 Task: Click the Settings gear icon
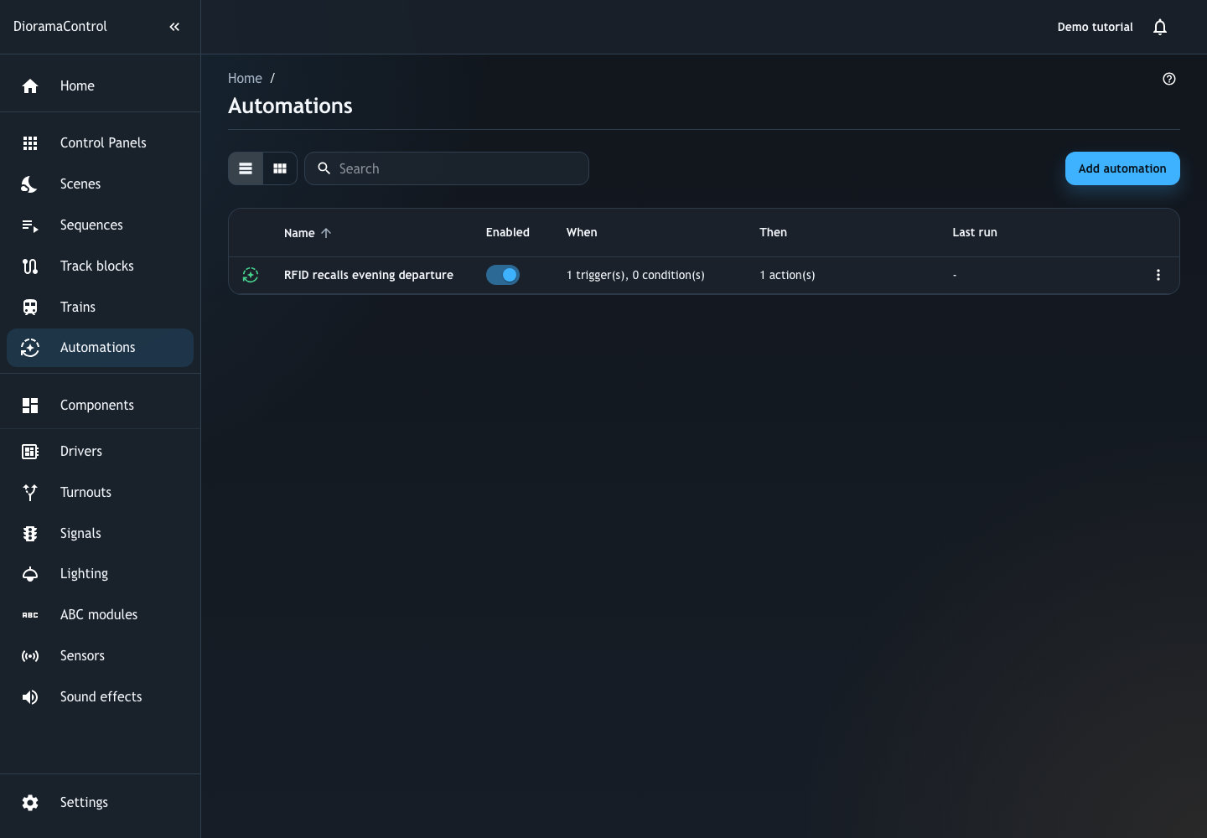[x=30, y=803]
